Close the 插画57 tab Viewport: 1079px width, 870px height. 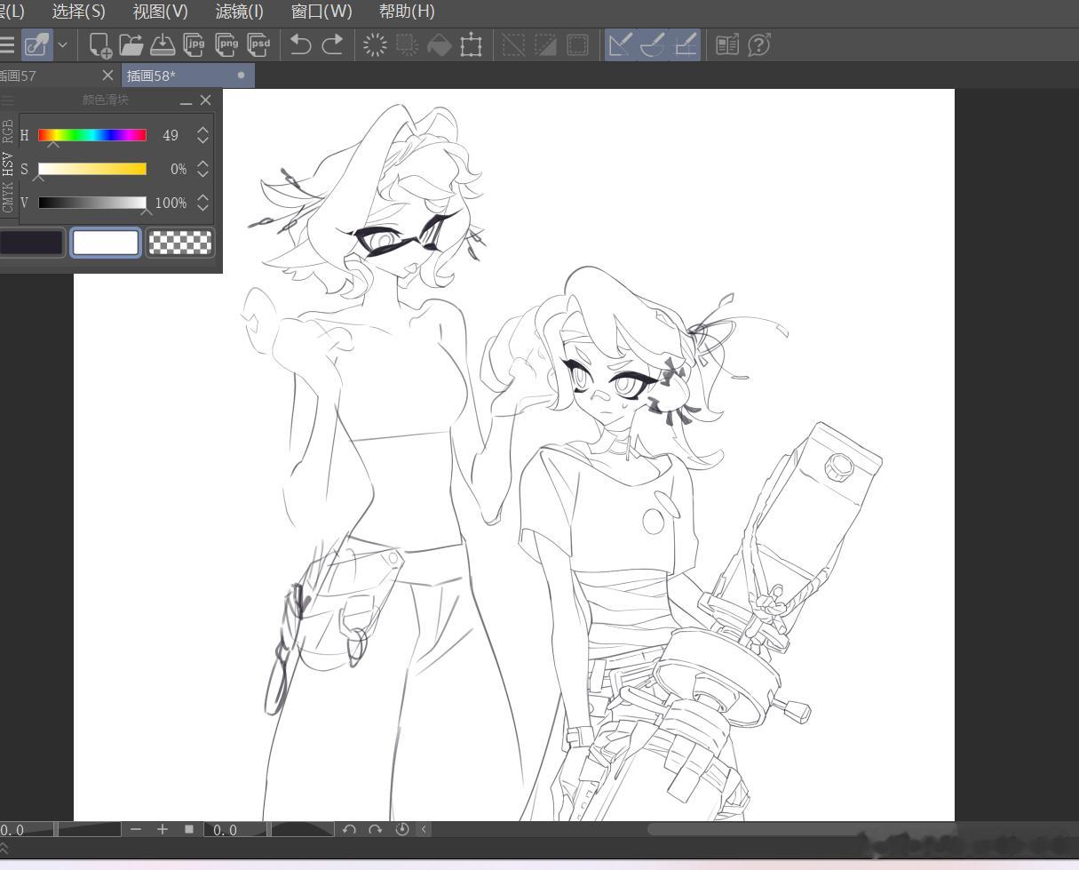108,76
